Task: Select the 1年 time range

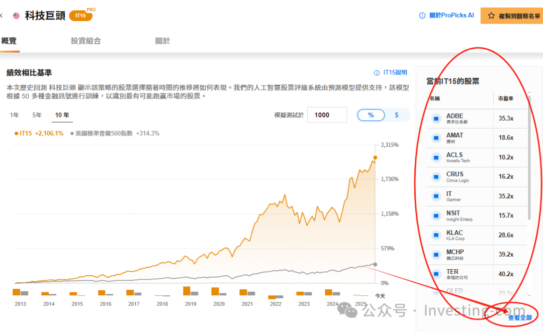Action: click(14, 115)
